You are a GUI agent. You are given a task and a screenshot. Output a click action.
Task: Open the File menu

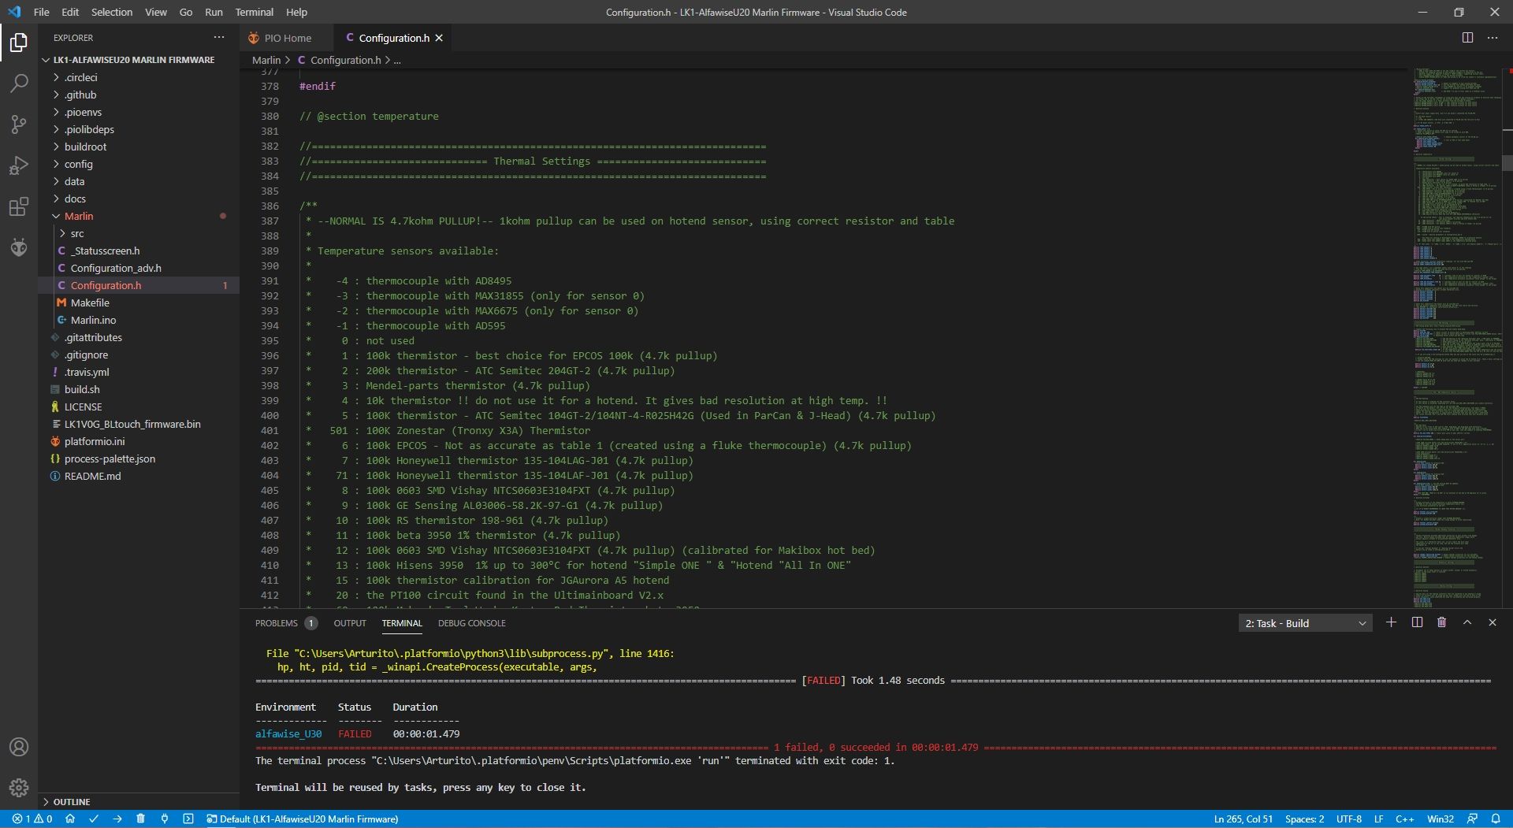click(42, 12)
